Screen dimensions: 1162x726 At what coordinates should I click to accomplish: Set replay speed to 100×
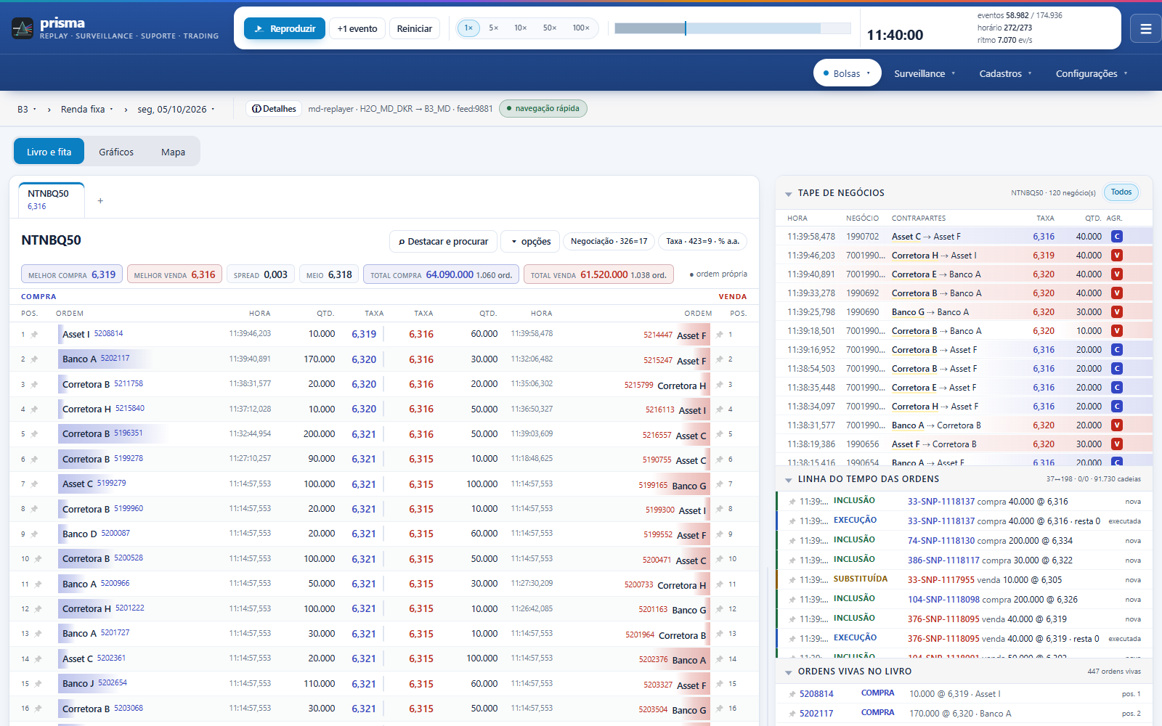(581, 28)
